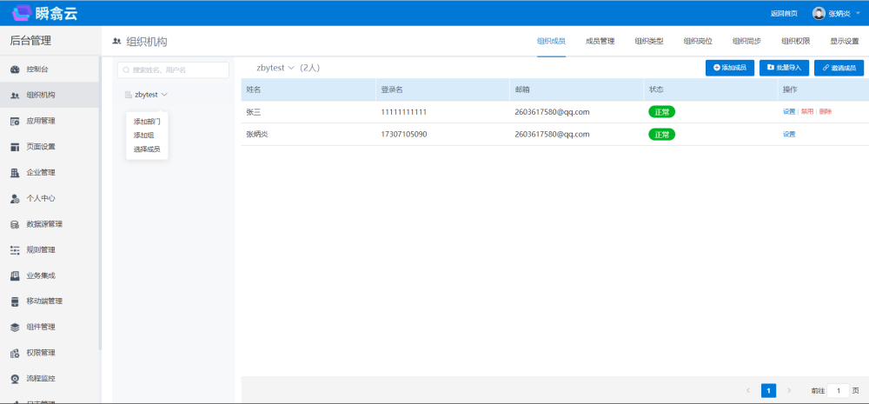The height and width of the screenshot is (404, 869).
Task: Select 选择成员 in the popup menu
Action: (147, 149)
